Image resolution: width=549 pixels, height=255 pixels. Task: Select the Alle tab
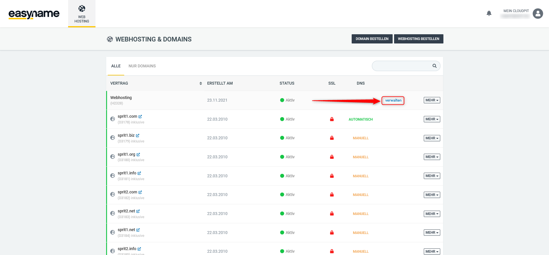click(116, 66)
